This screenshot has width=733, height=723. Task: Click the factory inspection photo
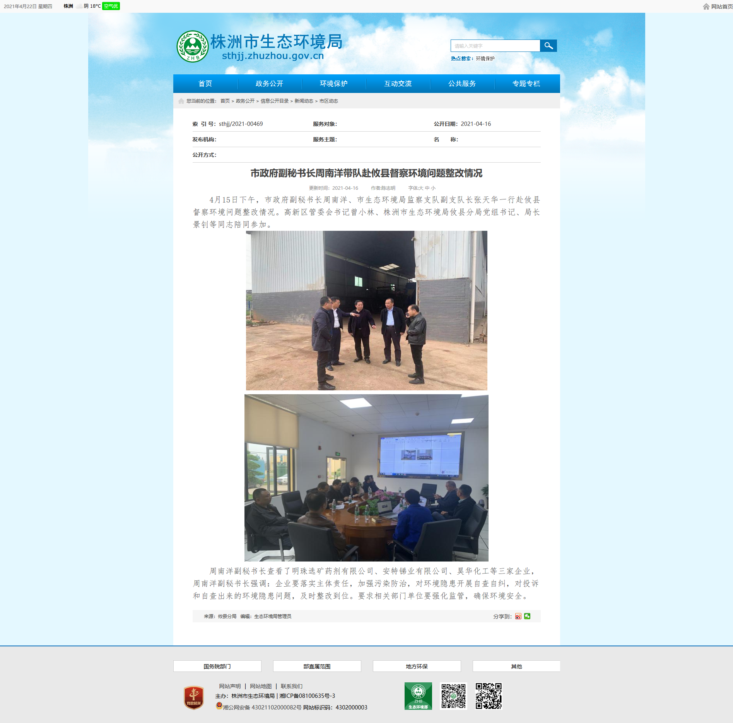pos(366,310)
